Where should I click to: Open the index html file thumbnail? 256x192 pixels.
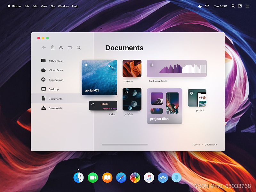coord(103,106)
